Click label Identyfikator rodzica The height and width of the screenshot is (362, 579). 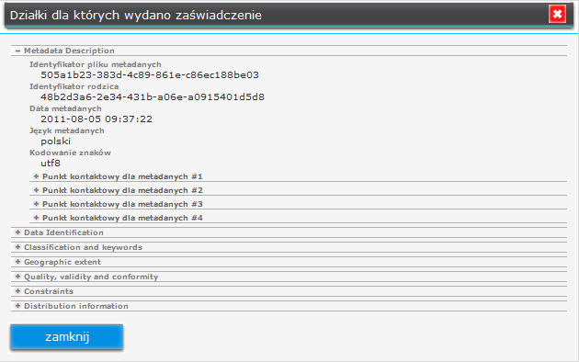[74, 86]
